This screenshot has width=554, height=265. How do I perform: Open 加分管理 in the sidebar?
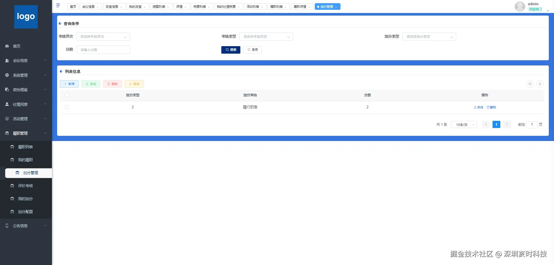tap(29, 173)
